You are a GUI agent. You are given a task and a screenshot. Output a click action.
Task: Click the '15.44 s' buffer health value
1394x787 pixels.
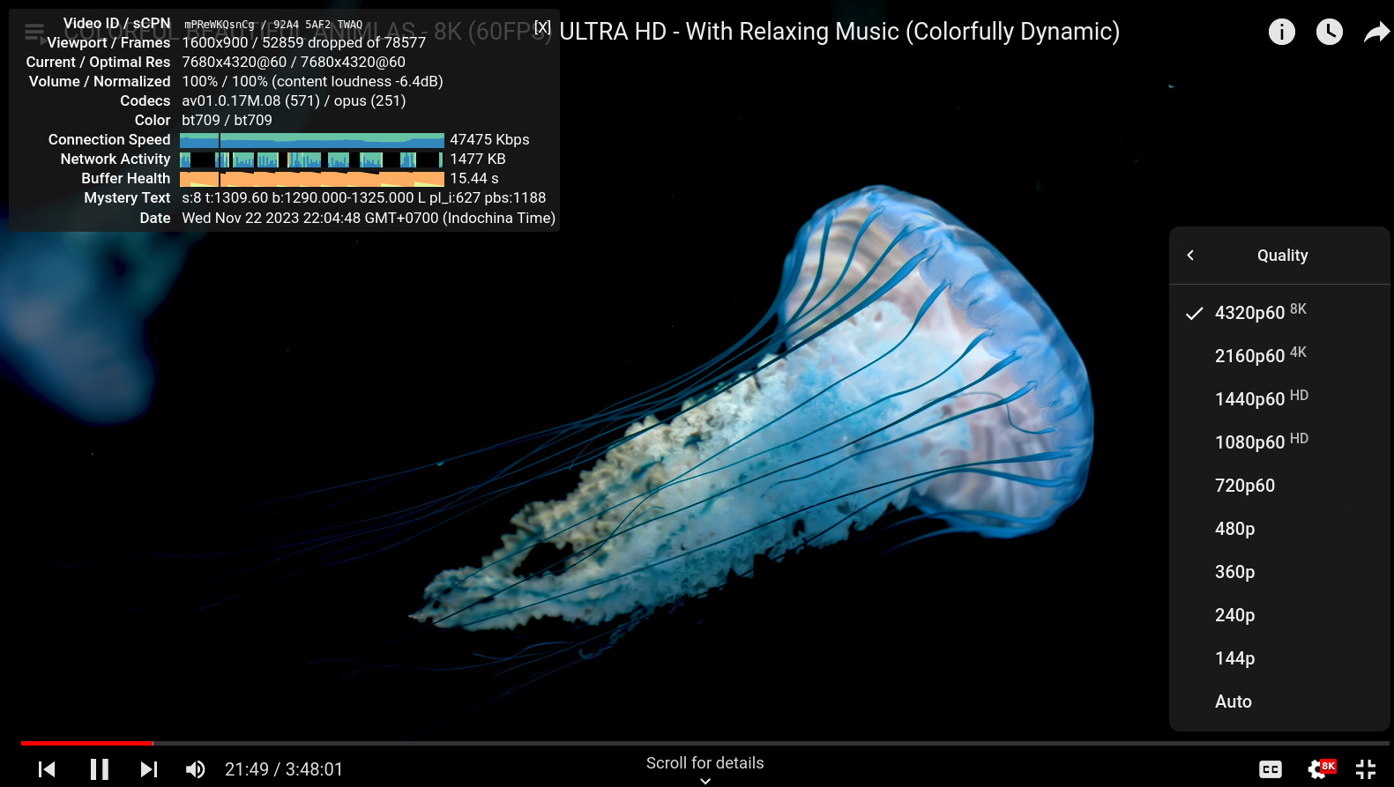point(474,178)
